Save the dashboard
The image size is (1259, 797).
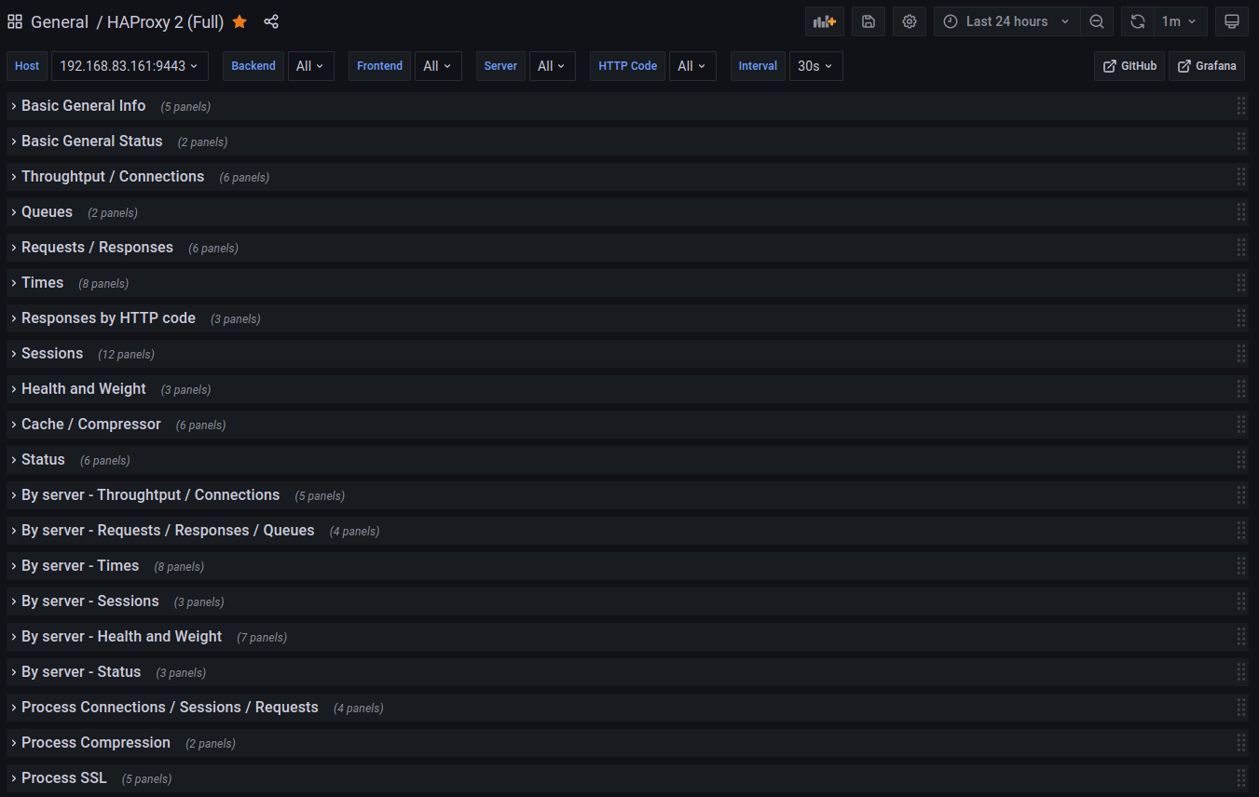pos(869,21)
